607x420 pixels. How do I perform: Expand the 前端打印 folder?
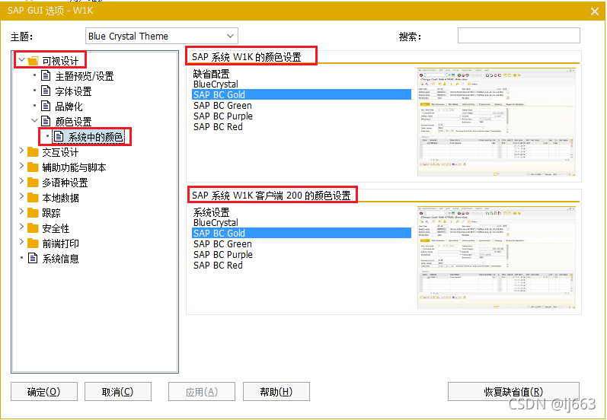(21, 242)
